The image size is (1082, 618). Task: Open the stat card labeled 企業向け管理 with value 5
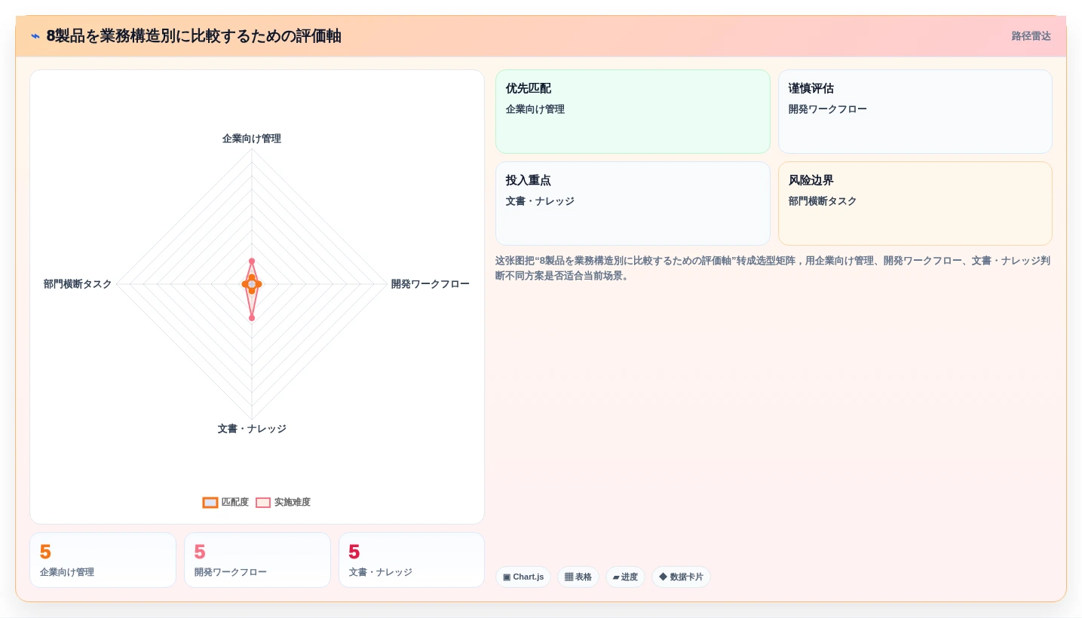pyautogui.click(x=103, y=560)
